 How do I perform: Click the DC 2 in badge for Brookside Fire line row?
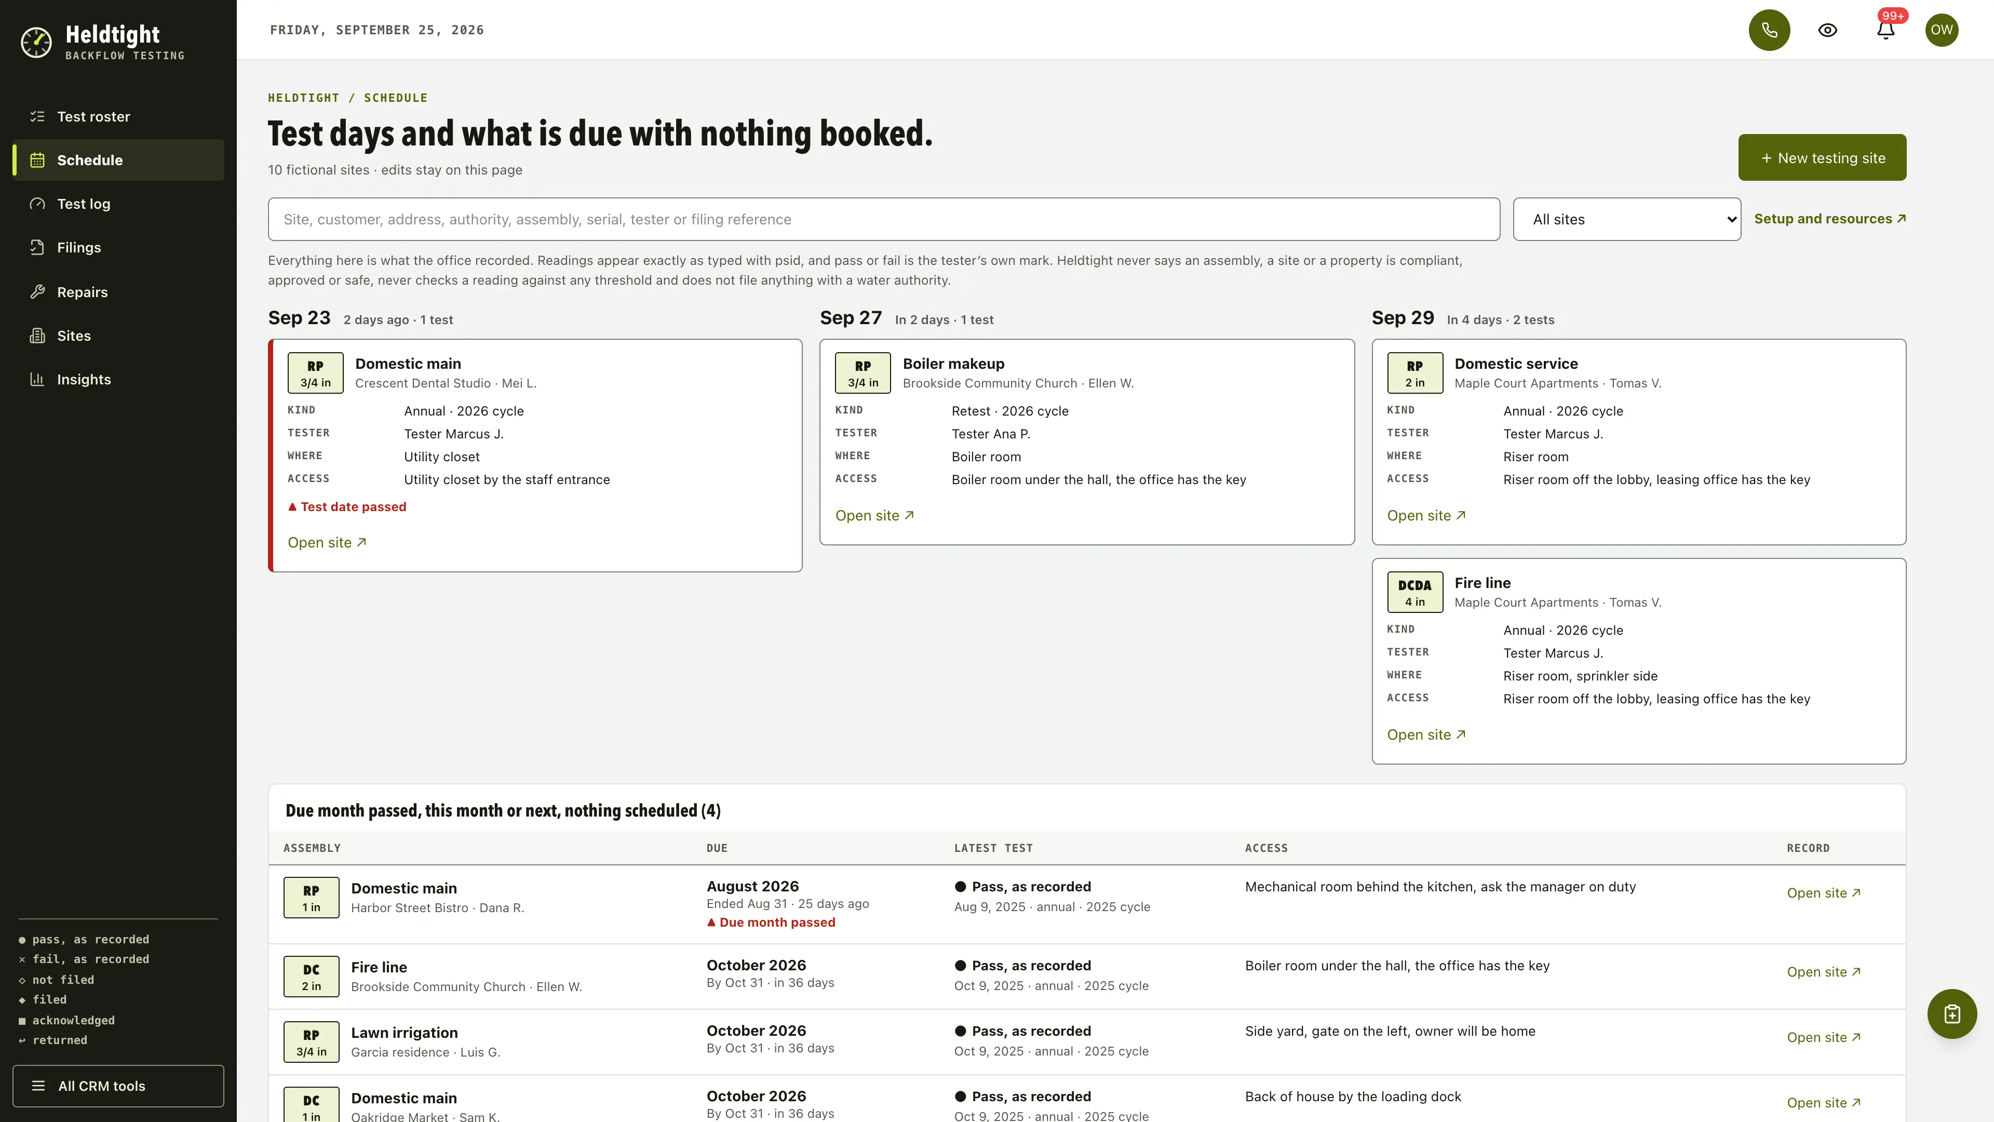[x=311, y=976]
